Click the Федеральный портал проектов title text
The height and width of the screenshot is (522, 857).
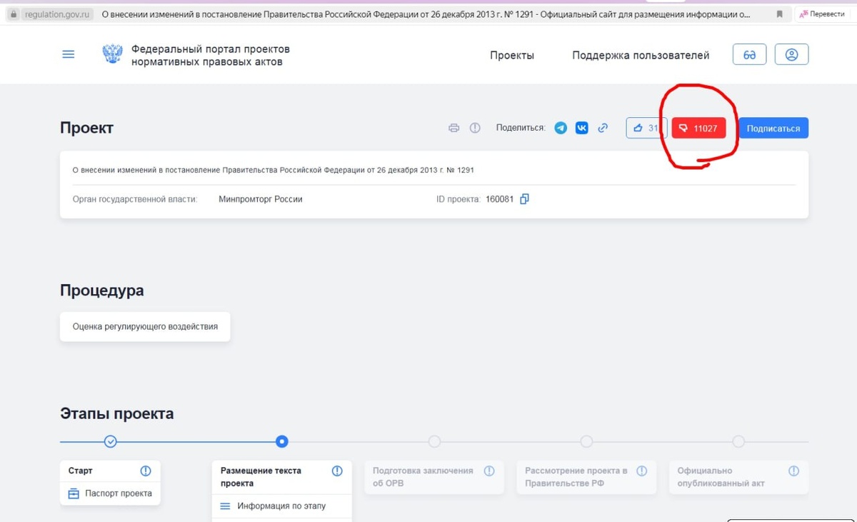click(x=211, y=56)
